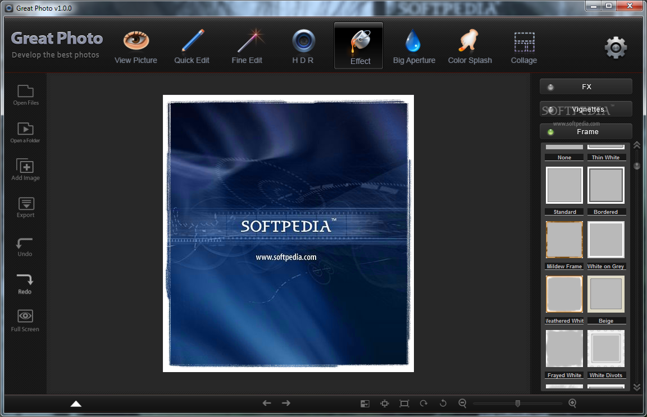This screenshot has height=417, width=647.
Task: Go to next image with right arrow
Action: pos(286,404)
